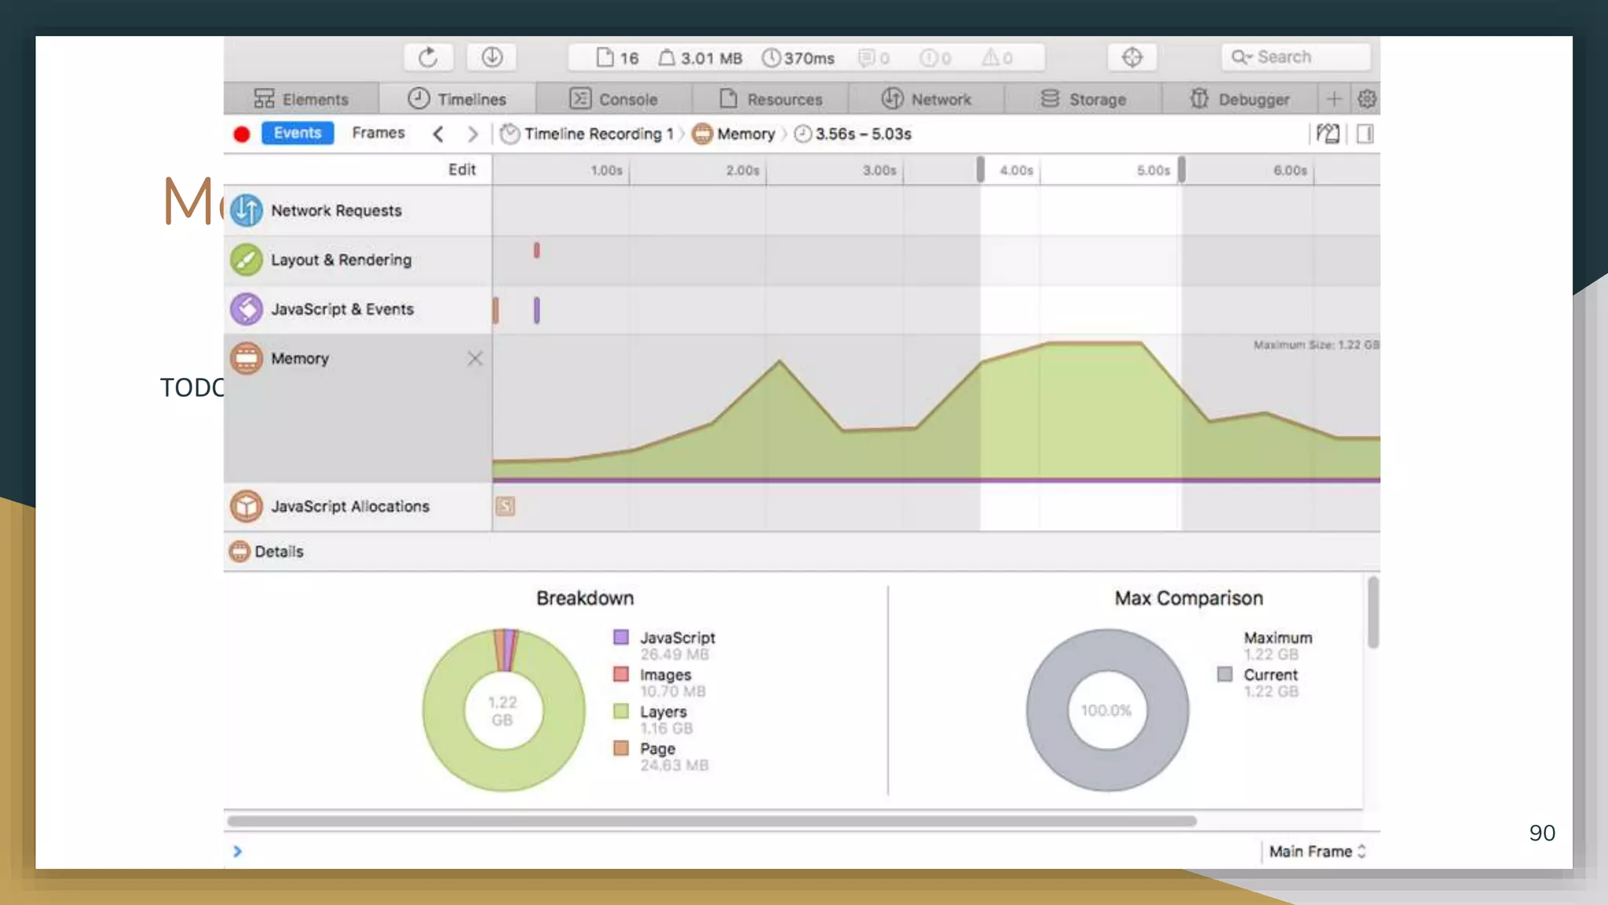
Task: Go back with the left chevron
Action: coord(438,134)
